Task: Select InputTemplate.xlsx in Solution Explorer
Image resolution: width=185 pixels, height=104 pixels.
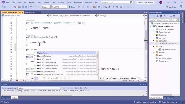Action: pyautogui.click(x=169, y=49)
